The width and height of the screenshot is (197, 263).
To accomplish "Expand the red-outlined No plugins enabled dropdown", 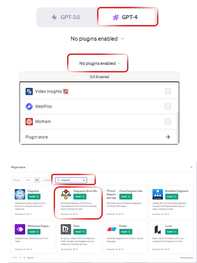I will [x=100, y=63].
